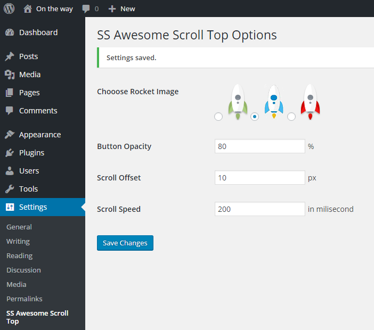The image size is (374, 330).
Task: Click the Settings sliders icon
Action: click(x=10, y=207)
